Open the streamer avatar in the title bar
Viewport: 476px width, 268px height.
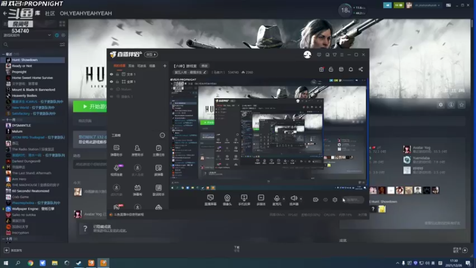(307, 54)
